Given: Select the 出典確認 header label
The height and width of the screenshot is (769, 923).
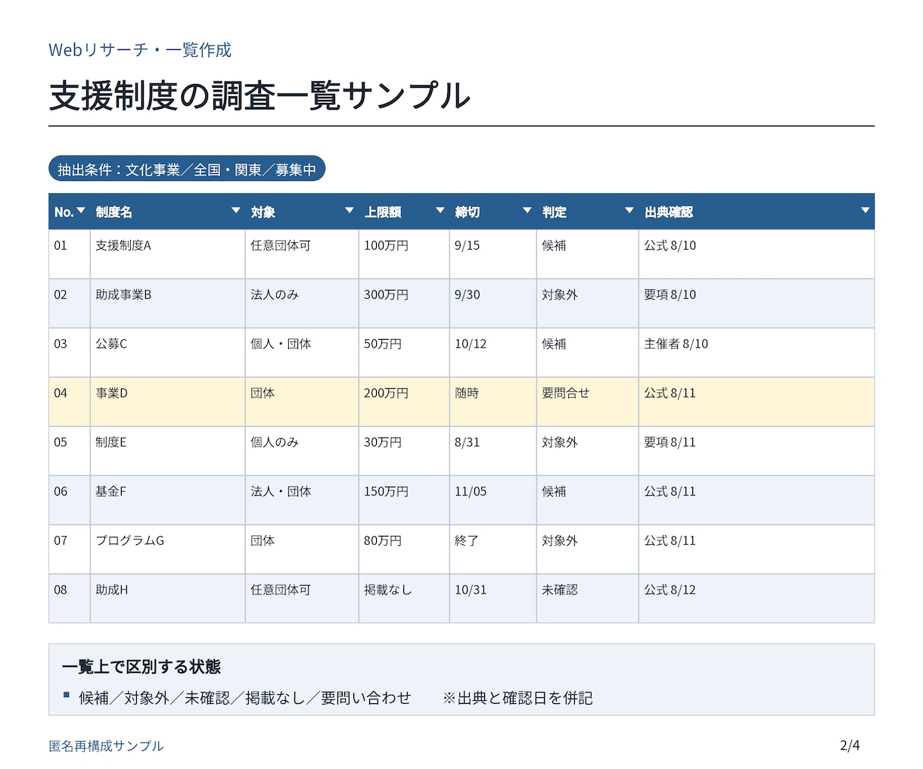Looking at the screenshot, I should [x=669, y=213].
